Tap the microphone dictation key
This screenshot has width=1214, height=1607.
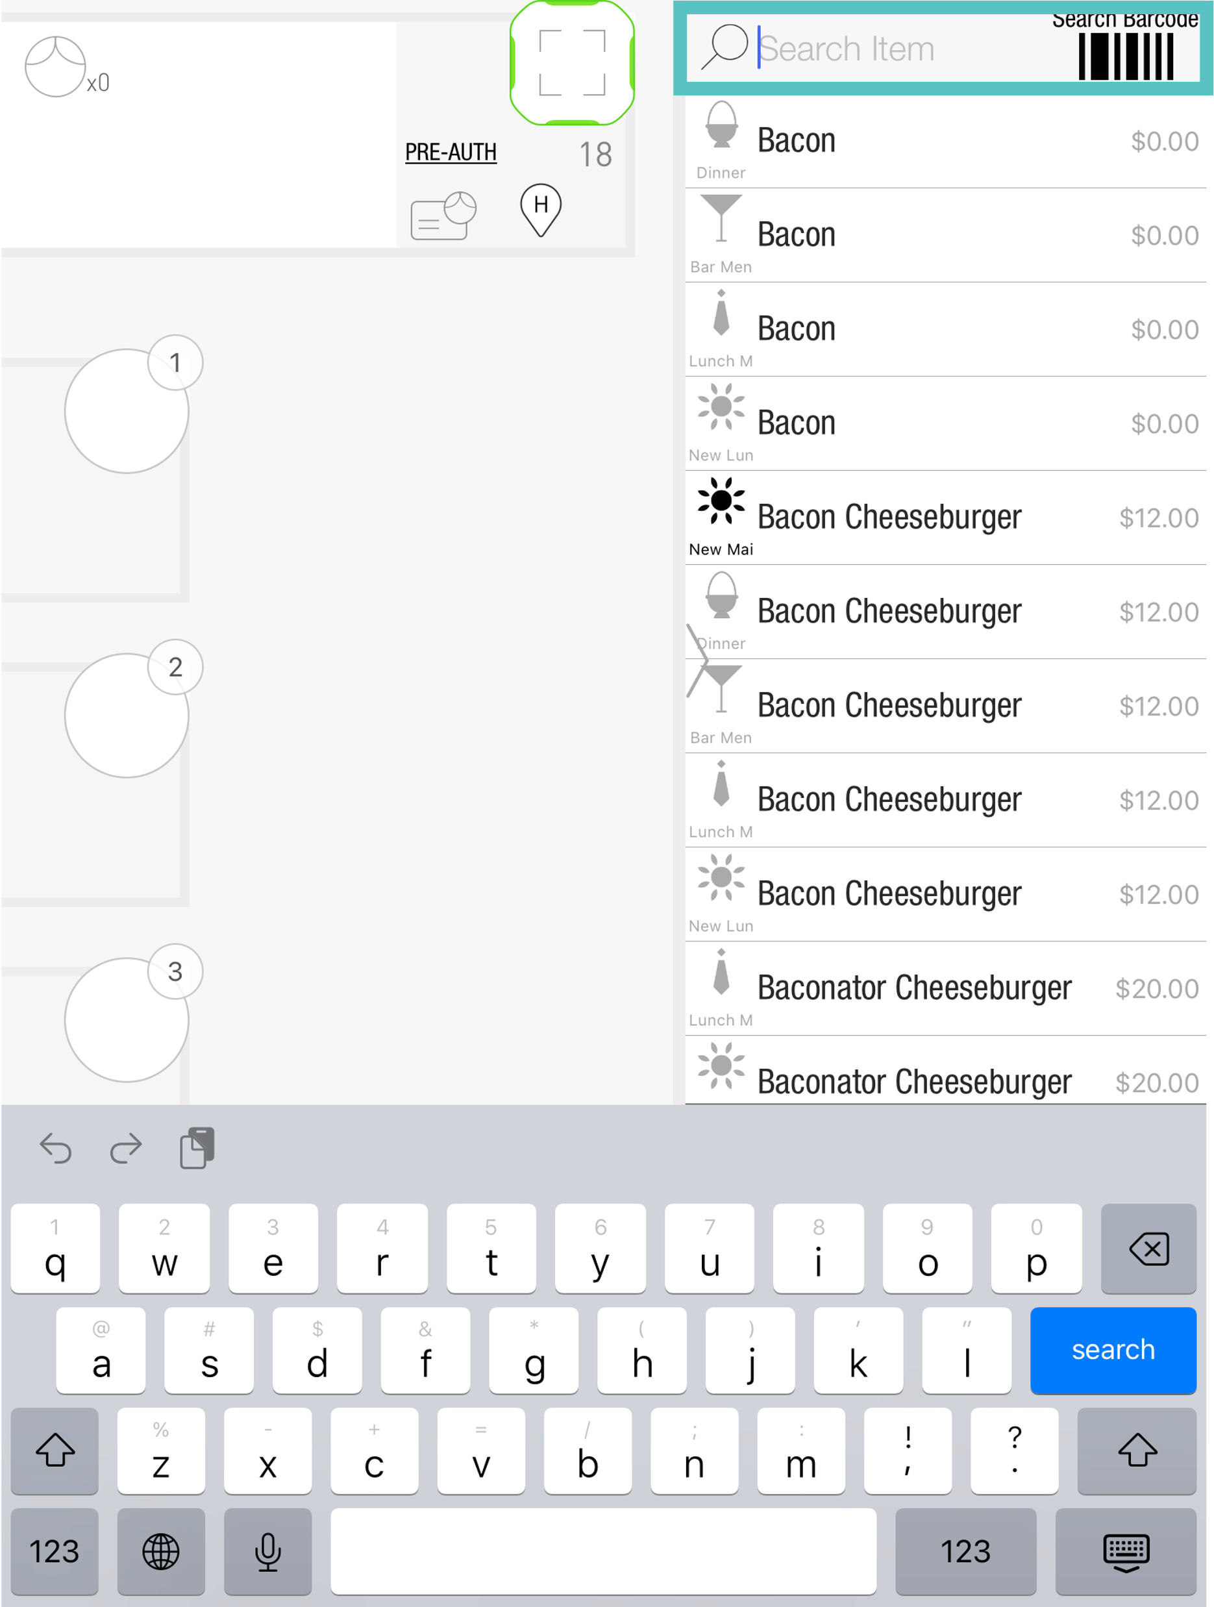[x=267, y=1551]
